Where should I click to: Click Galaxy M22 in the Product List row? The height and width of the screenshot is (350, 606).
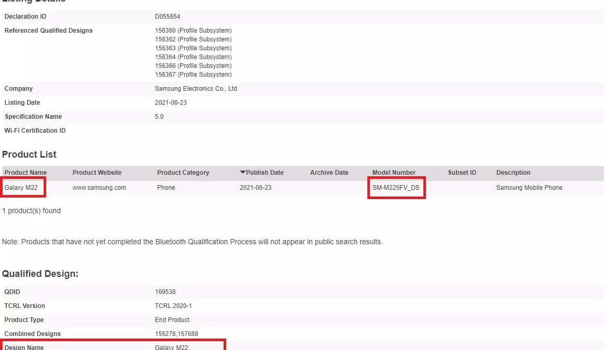[x=21, y=188]
